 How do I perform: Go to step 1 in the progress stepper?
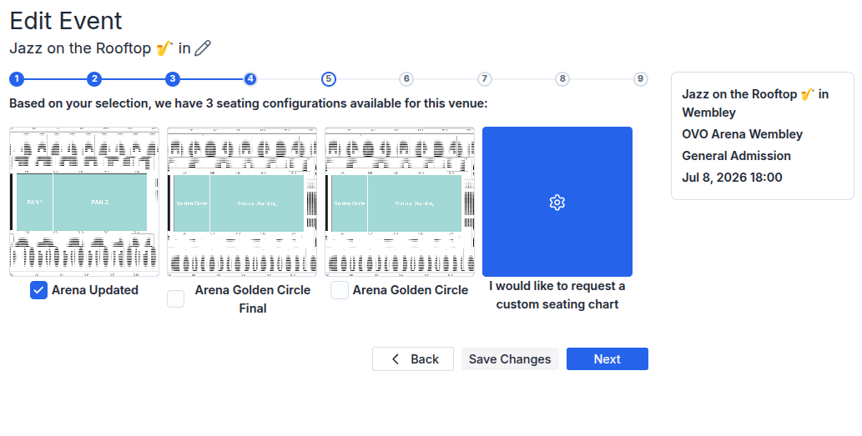pos(17,79)
